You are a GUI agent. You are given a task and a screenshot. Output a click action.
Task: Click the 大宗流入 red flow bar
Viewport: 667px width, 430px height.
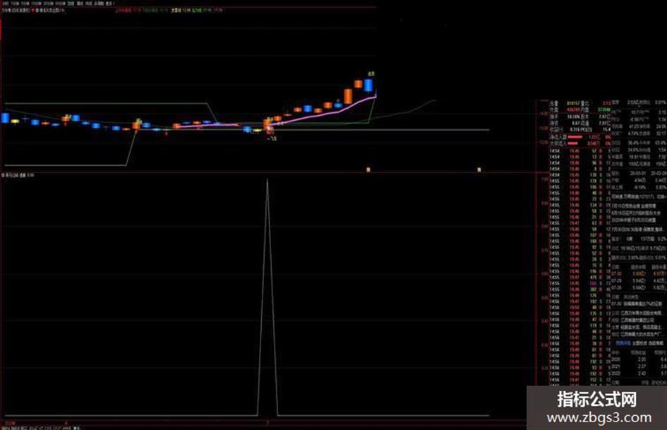coord(573,143)
